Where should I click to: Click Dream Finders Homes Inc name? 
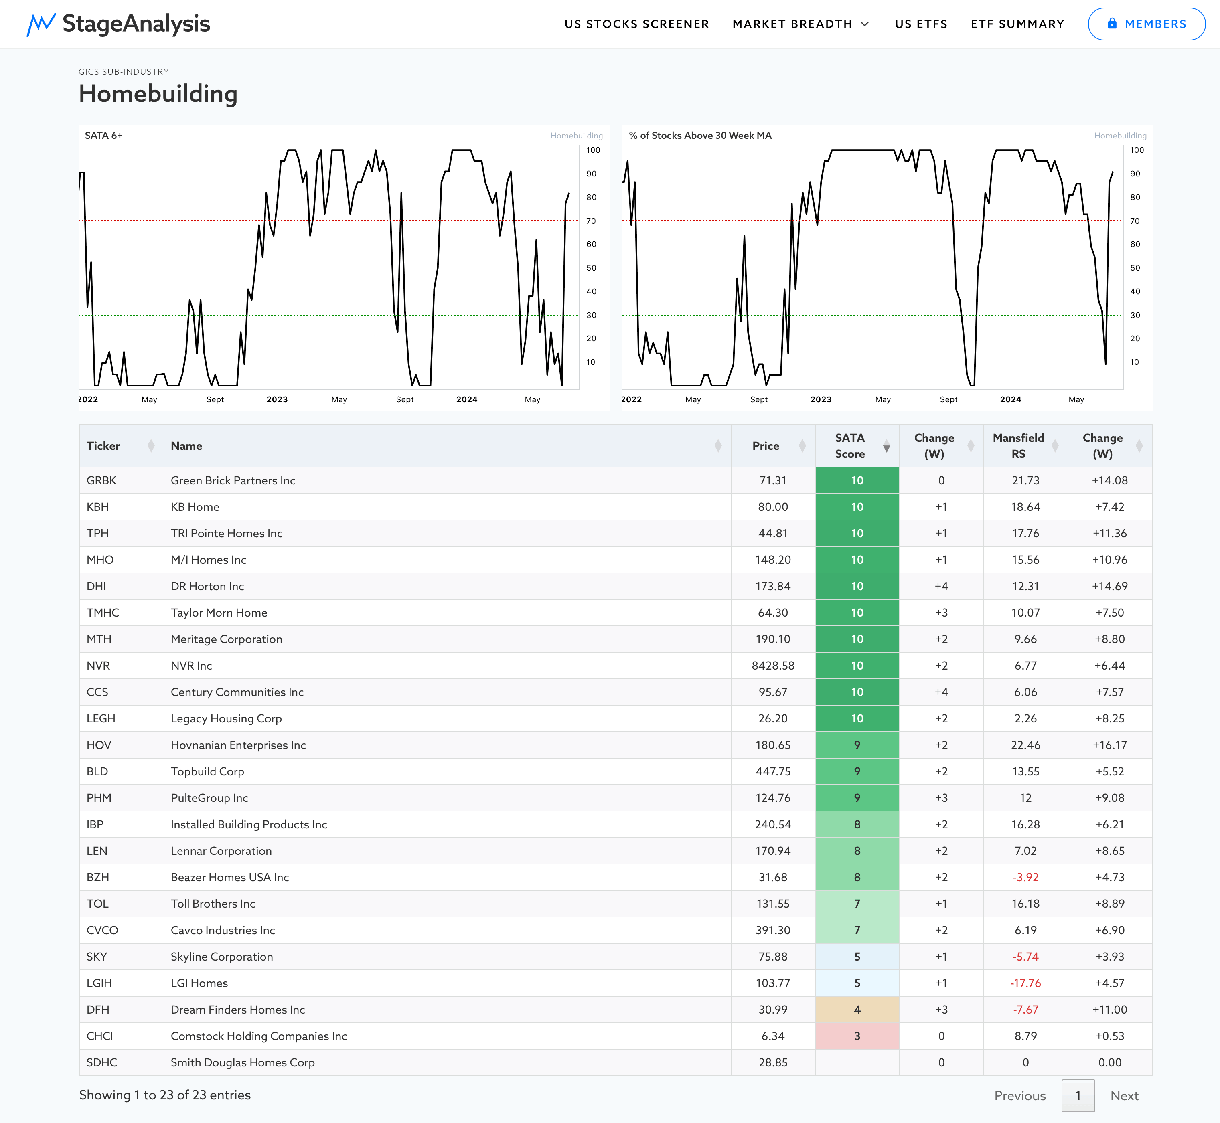[238, 1010]
